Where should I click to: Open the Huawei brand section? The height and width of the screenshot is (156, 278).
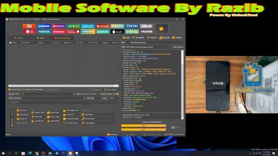coord(59,26)
